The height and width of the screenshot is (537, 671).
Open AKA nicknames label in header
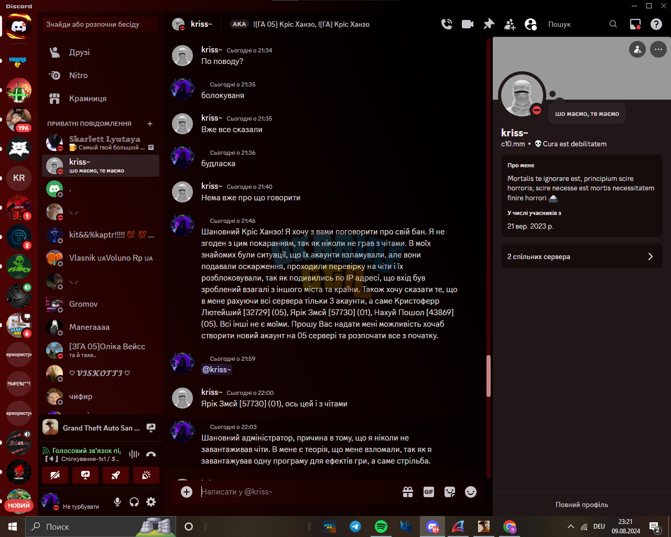(239, 24)
